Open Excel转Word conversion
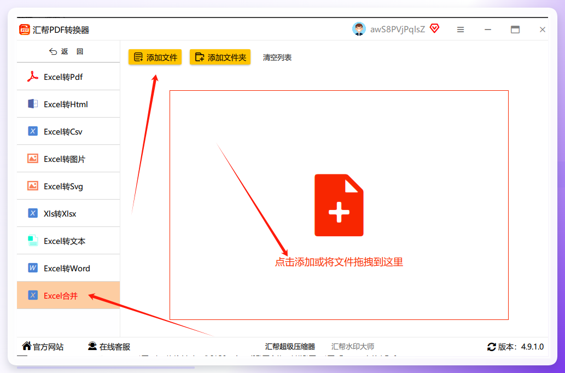 coord(68,269)
